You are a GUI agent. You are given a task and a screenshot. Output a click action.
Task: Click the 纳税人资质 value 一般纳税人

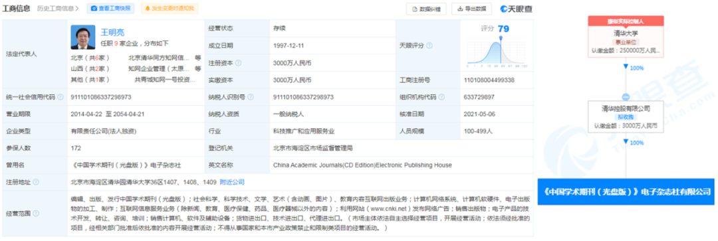point(289,114)
